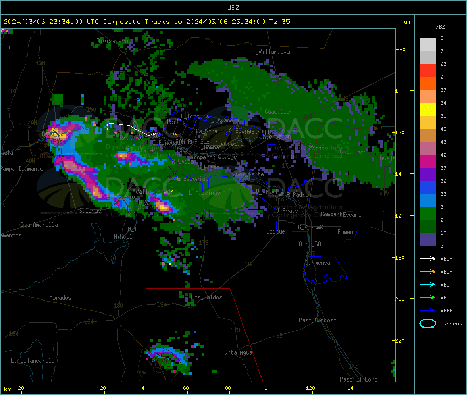The image size is (467, 395).
Task: Click the blue VBBB arrow in legend
Action: [x=428, y=311]
